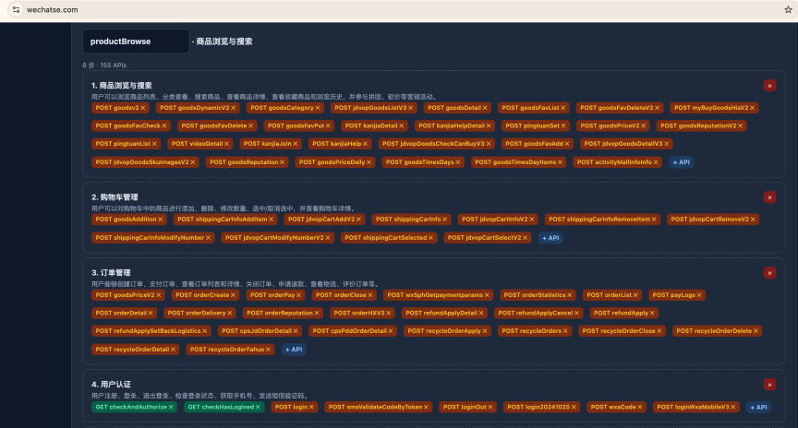798x428 pixels.
Task: Remove POST pingtuanSet via its X icon
Action: 564,125
